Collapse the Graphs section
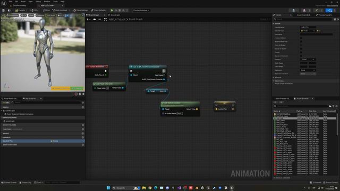340x191 pixels. [x=2, y=107]
